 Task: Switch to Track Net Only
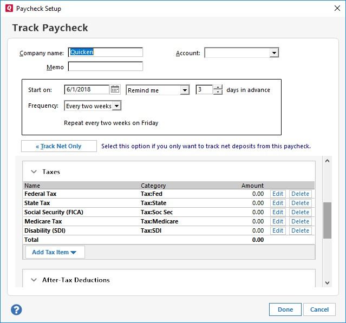(x=59, y=146)
